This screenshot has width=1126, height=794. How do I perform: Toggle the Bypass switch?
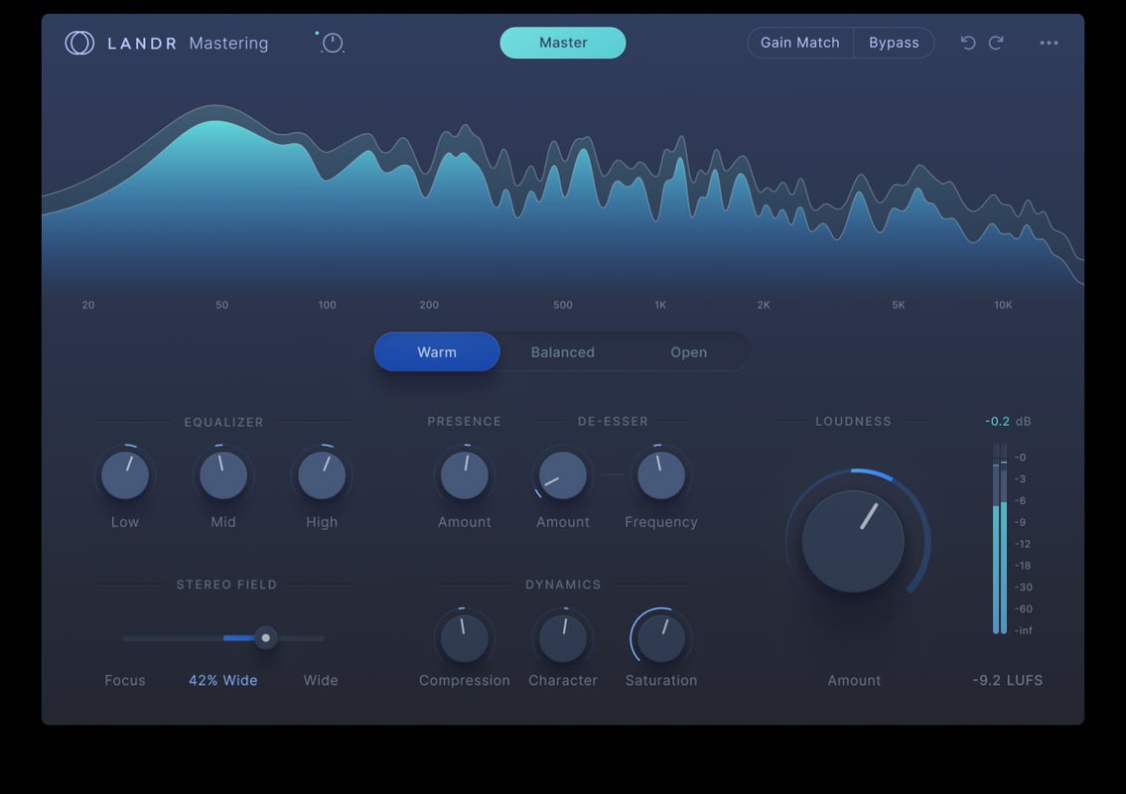[894, 43]
